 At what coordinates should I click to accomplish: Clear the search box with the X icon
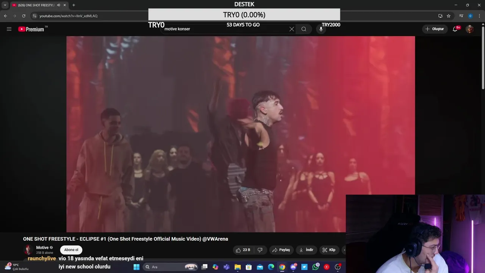292,29
